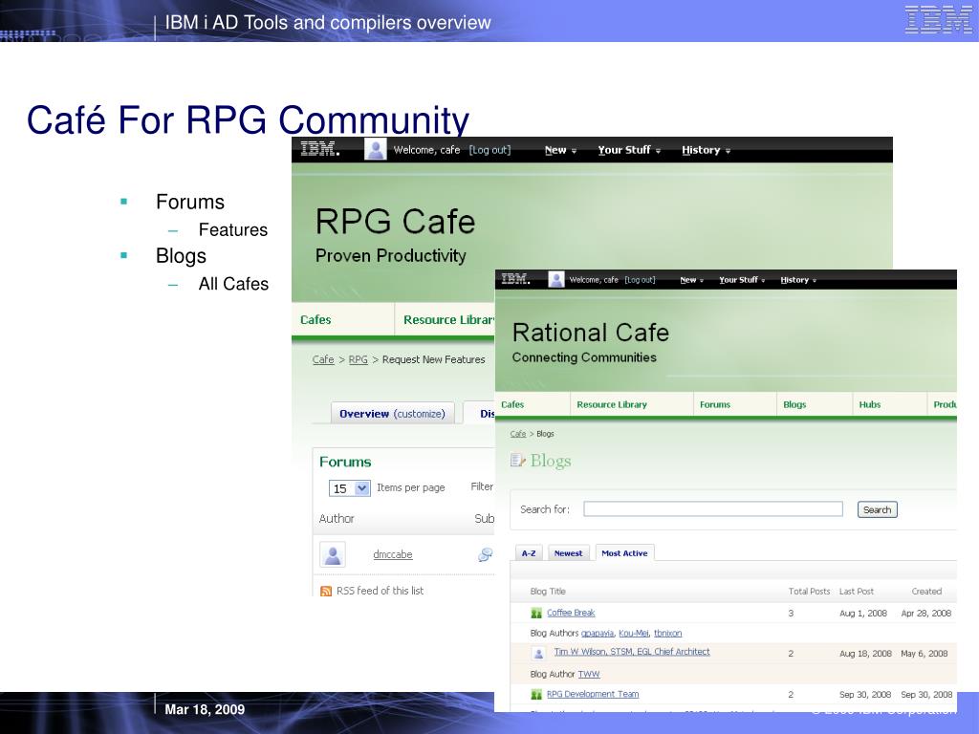Open Tim W Wilson, STSM, EGL Chief Architect blog
Image resolution: width=979 pixels, height=734 pixels.
click(632, 652)
